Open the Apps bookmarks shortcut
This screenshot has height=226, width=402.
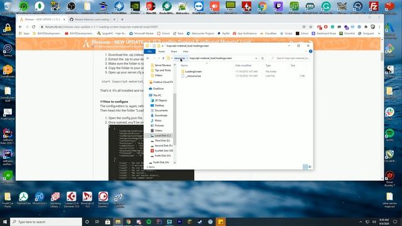click(x=24, y=33)
